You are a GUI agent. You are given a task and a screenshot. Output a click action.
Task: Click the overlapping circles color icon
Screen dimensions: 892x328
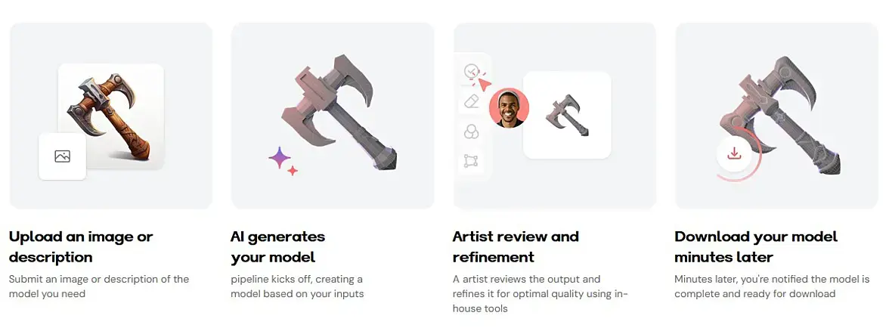point(471,131)
